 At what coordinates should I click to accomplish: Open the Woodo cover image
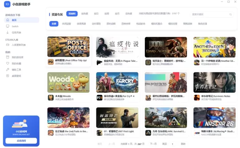pyautogui.click(x=68, y=82)
